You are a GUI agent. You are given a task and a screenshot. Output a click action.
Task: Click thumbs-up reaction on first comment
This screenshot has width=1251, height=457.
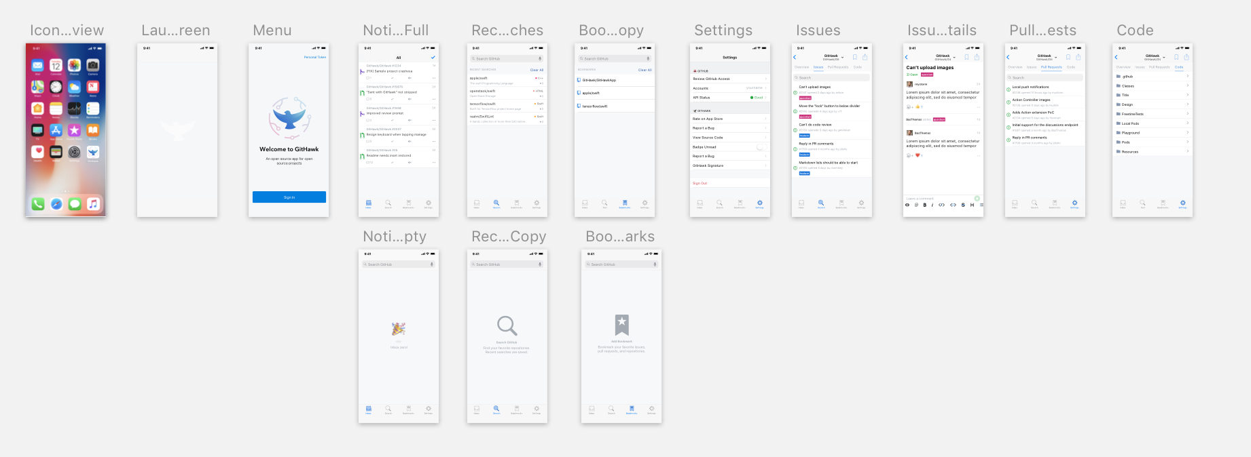(x=918, y=106)
